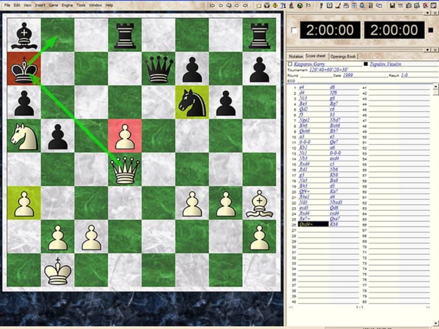Click the bell icon in the toolbar
The image size is (439, 329).
(x=362, y=5)
